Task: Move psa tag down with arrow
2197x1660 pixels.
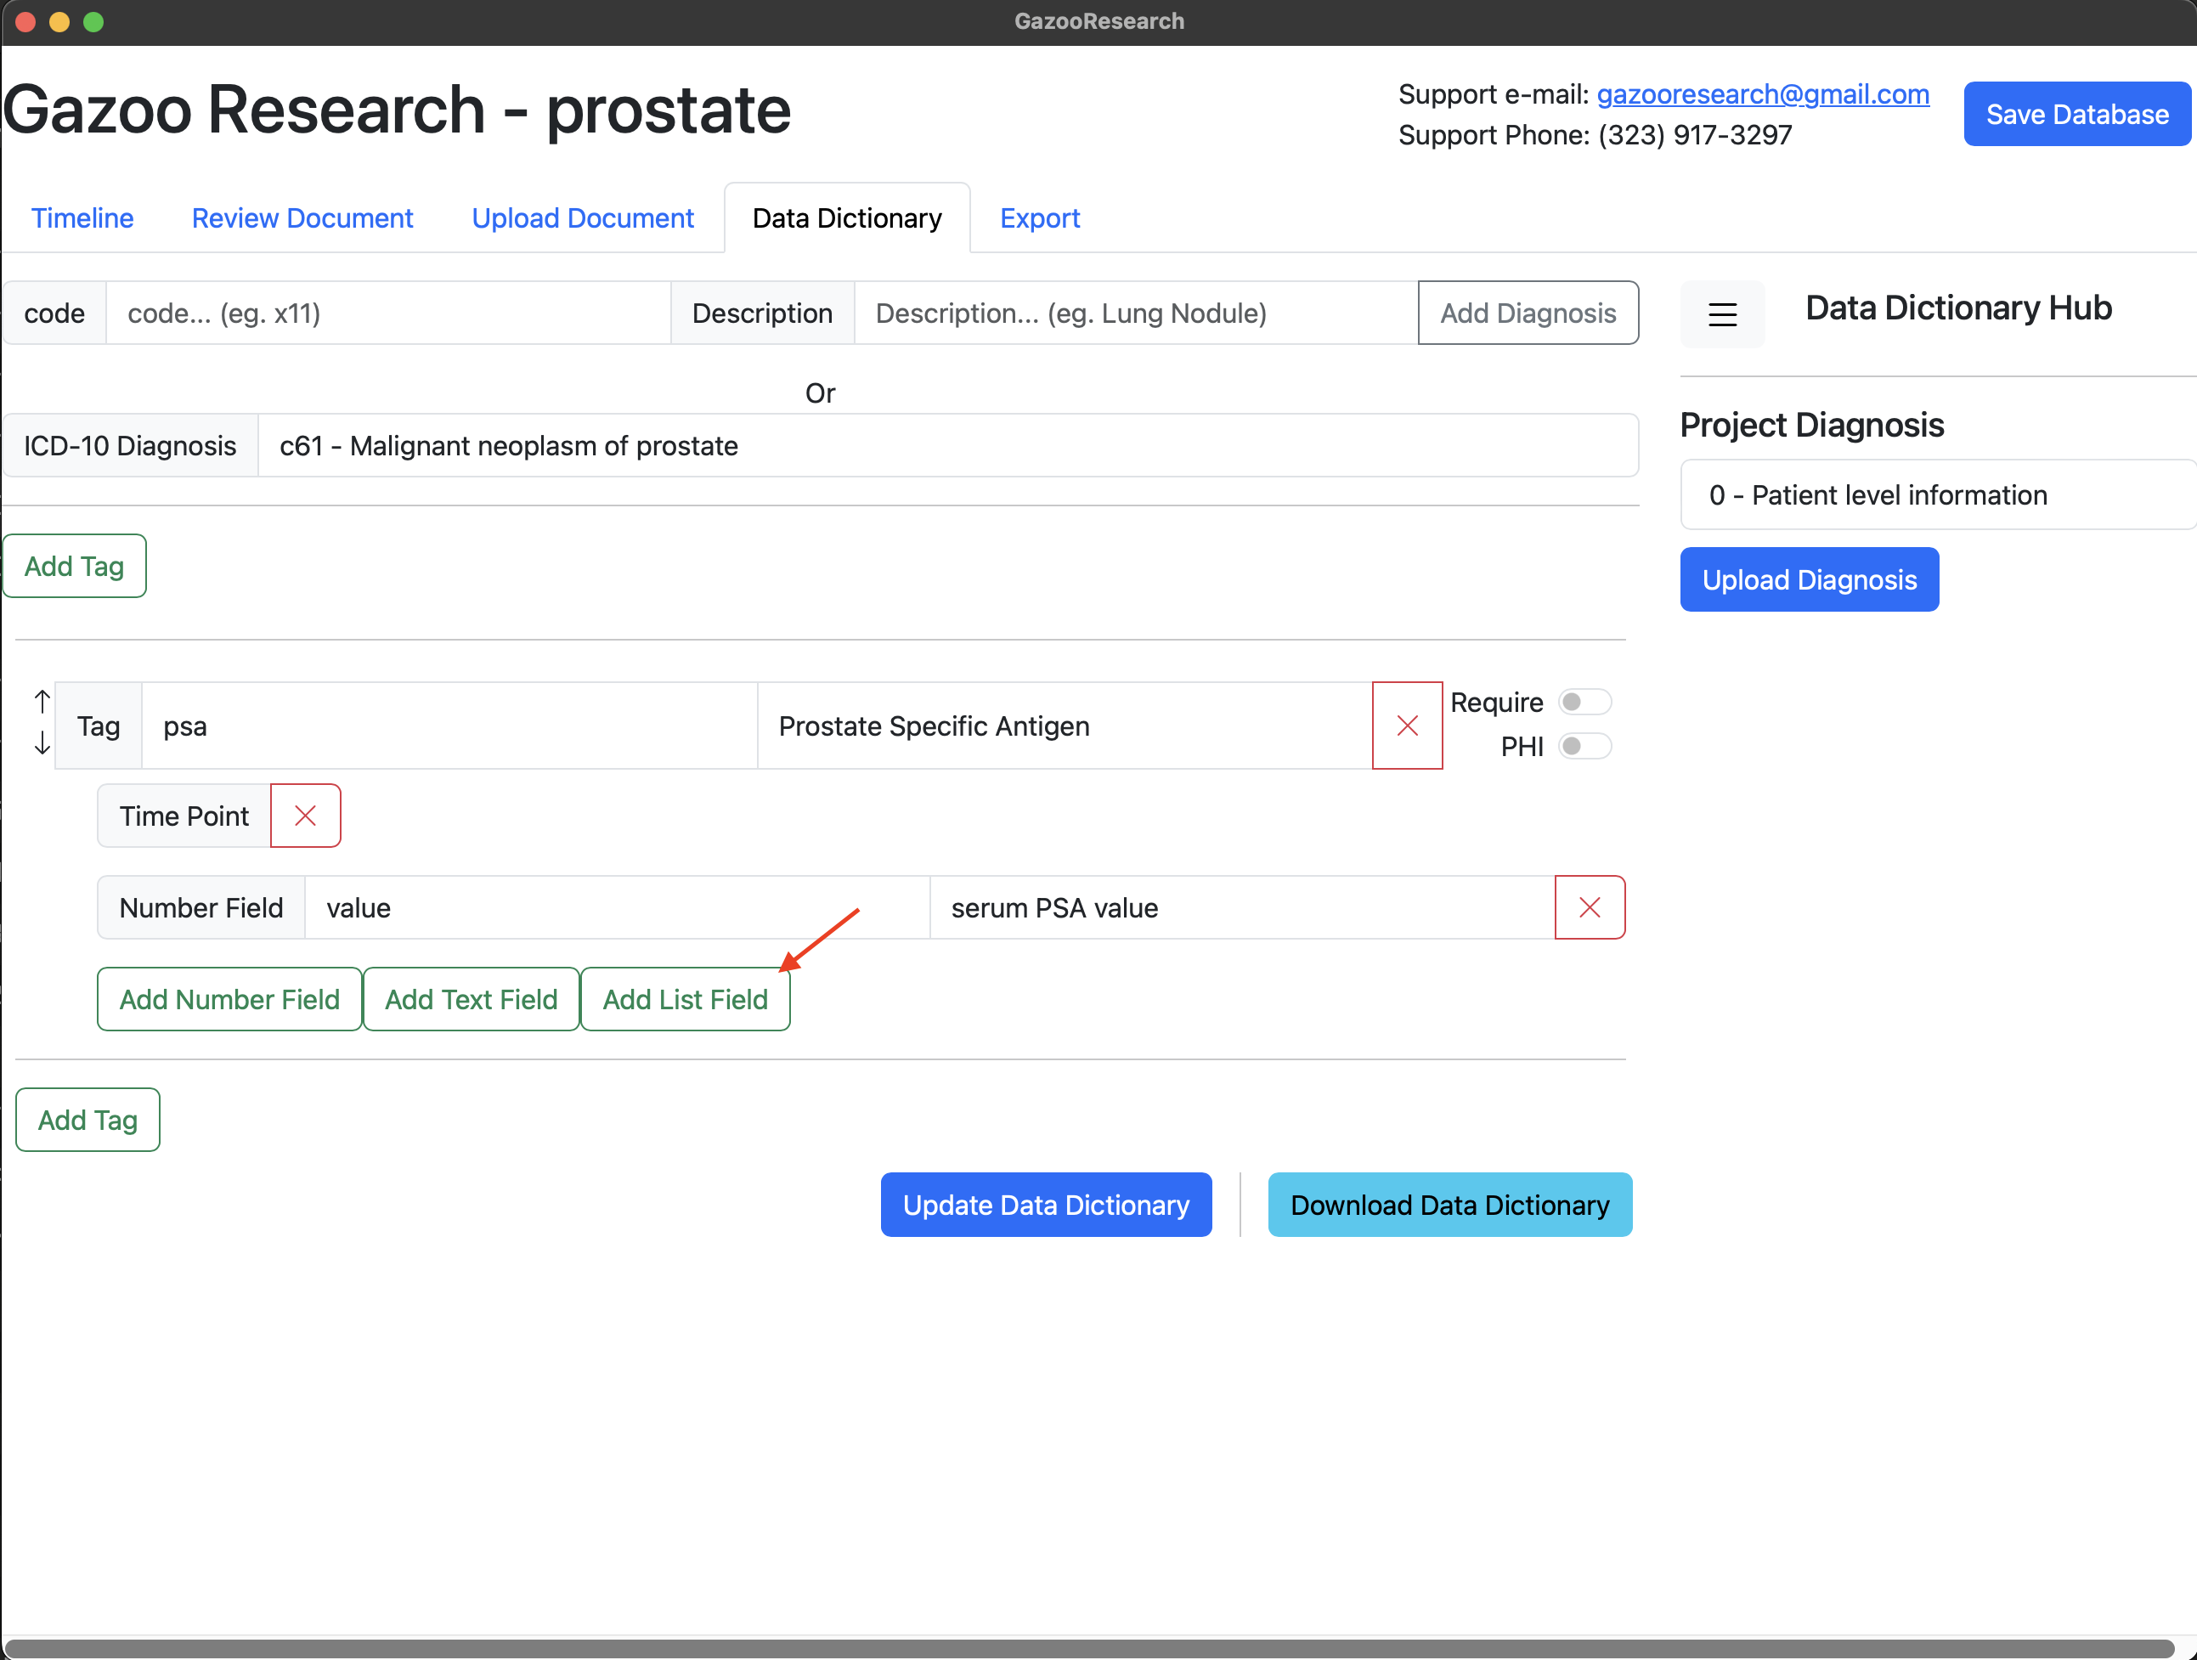Action: [42, 743]
